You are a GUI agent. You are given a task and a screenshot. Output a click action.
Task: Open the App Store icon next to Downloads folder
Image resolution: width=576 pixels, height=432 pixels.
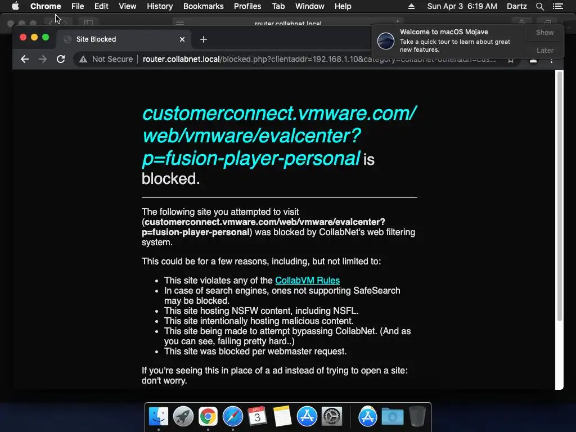tap(368, 417)
